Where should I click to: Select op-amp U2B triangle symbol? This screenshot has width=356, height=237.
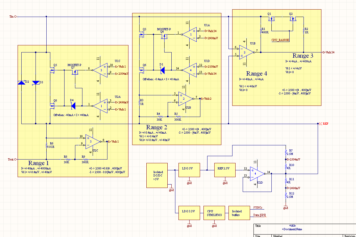pos(186,99)
